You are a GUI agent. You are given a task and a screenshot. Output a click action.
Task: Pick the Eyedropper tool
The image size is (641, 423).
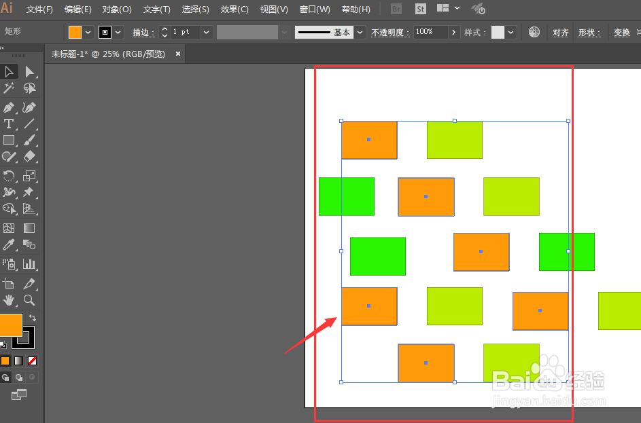[9, 244]
